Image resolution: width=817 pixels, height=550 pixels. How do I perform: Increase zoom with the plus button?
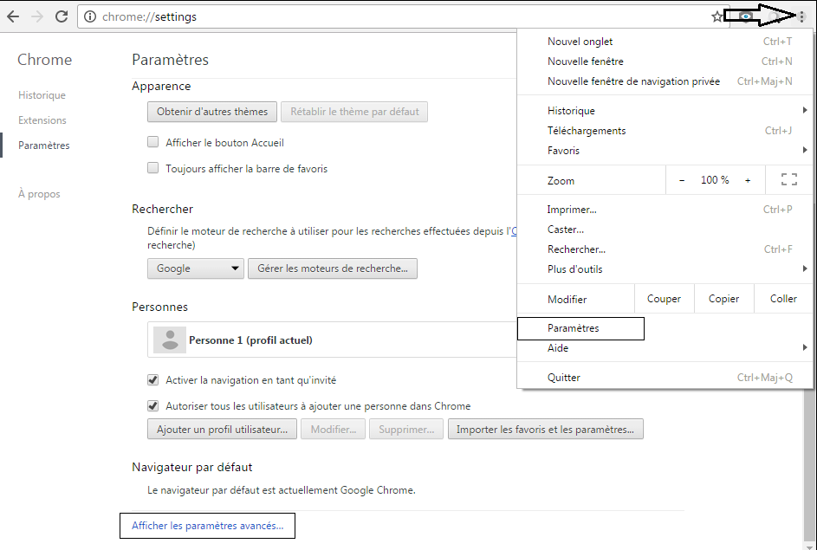tap(748, 180)
